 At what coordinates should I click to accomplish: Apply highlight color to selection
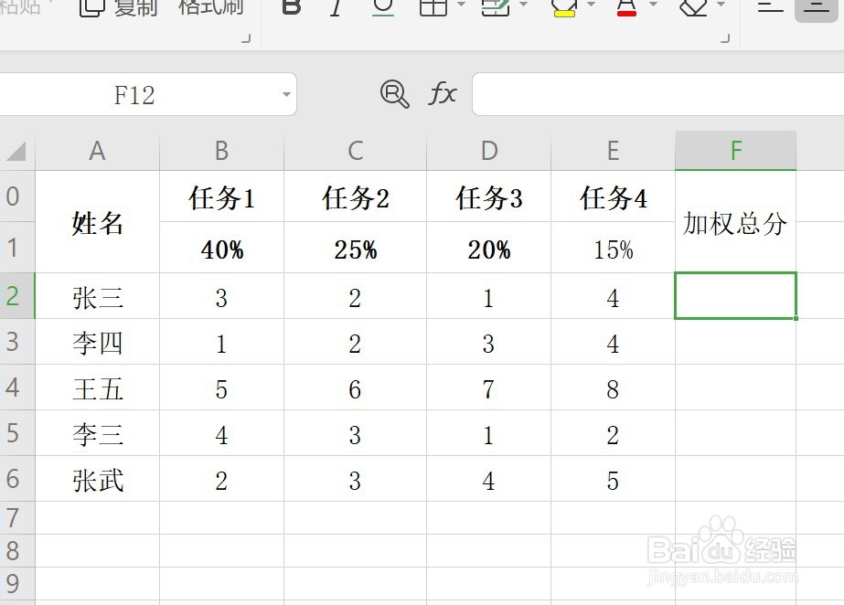click(x=564, y=7)
